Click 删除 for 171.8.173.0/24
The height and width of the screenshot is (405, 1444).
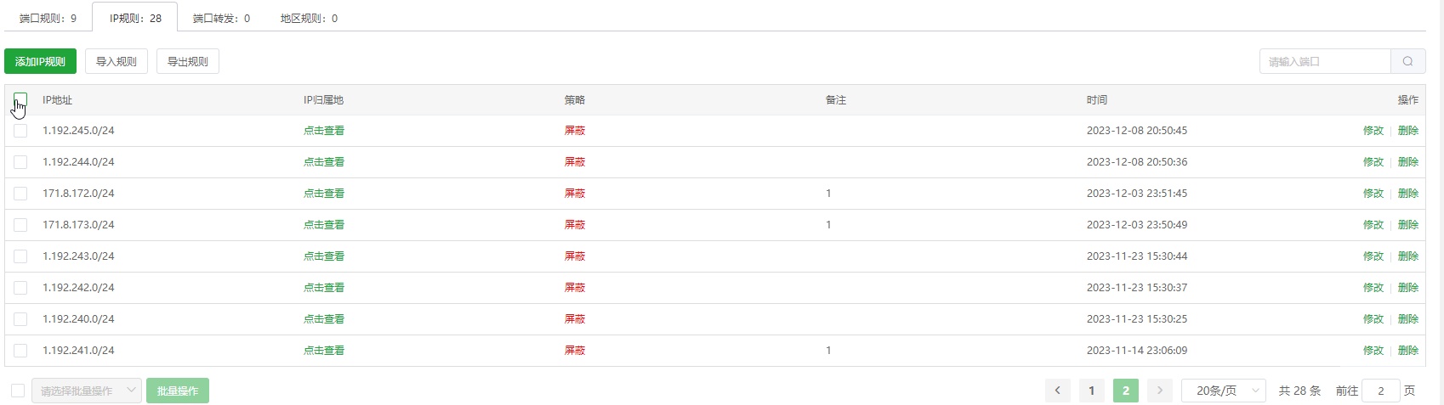point(1408,225)
